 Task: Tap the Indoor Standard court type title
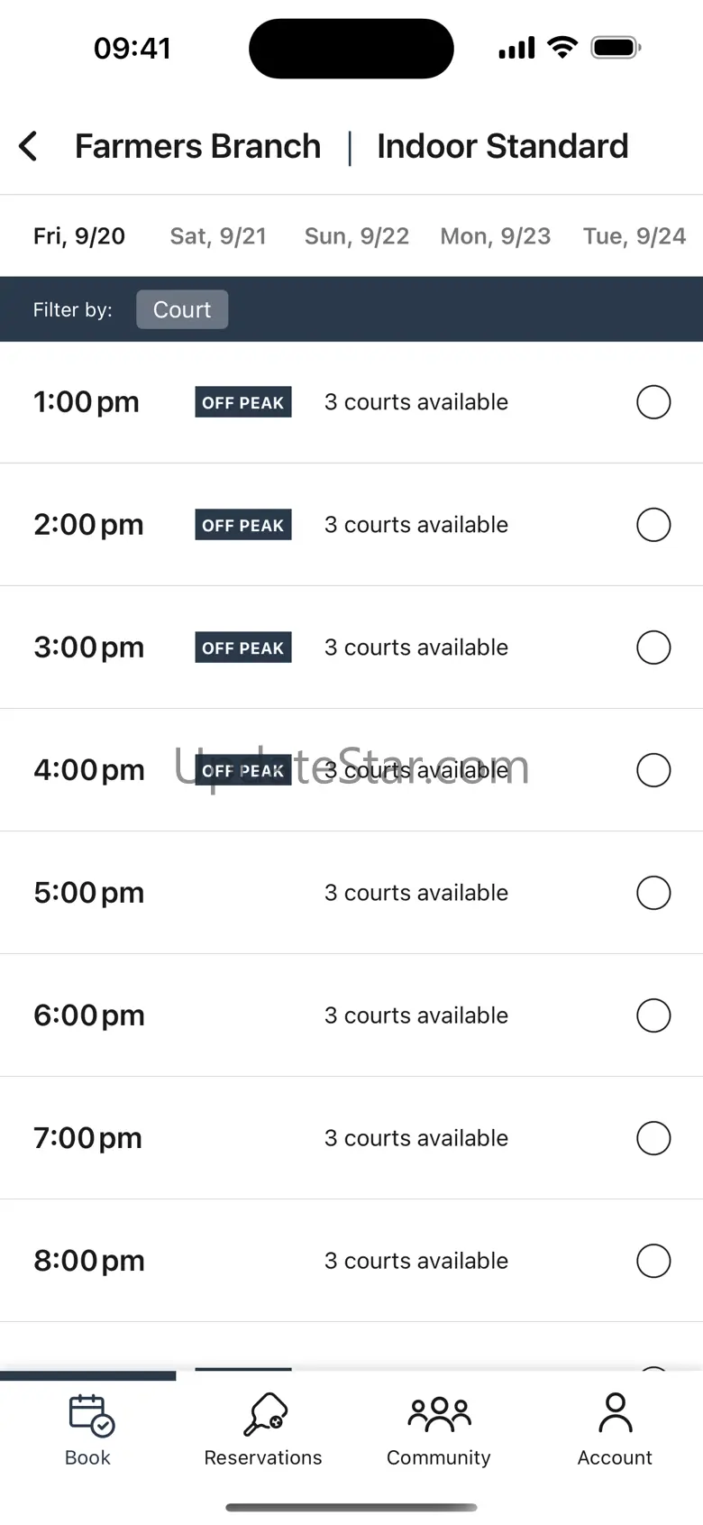(x=502, y=146)
